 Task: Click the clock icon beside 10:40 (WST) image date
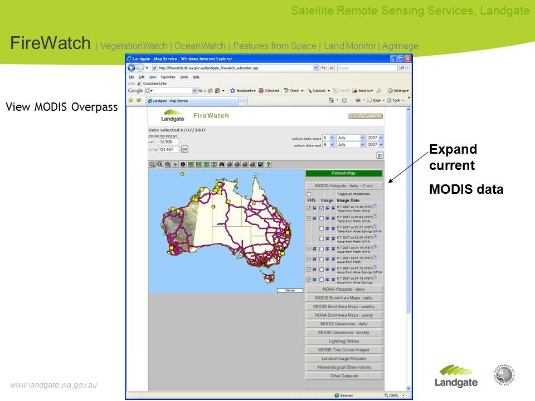coord(375,206)
